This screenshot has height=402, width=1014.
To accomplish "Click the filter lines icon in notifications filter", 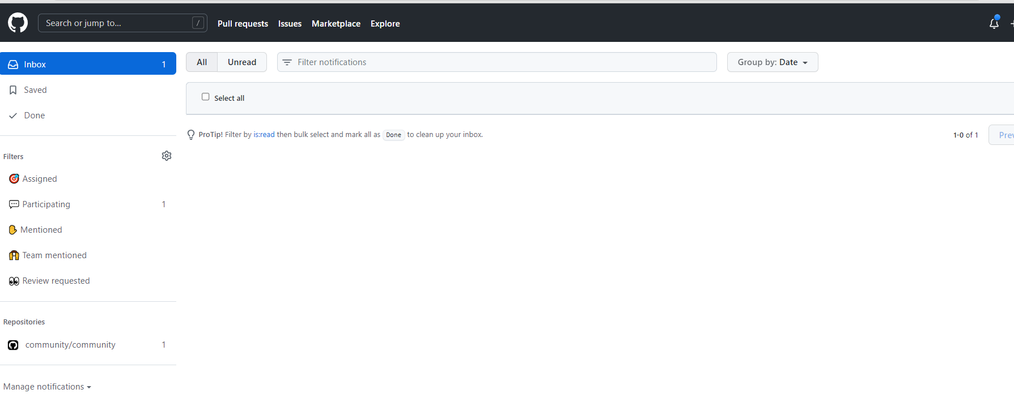I will [x=287, y=62].
